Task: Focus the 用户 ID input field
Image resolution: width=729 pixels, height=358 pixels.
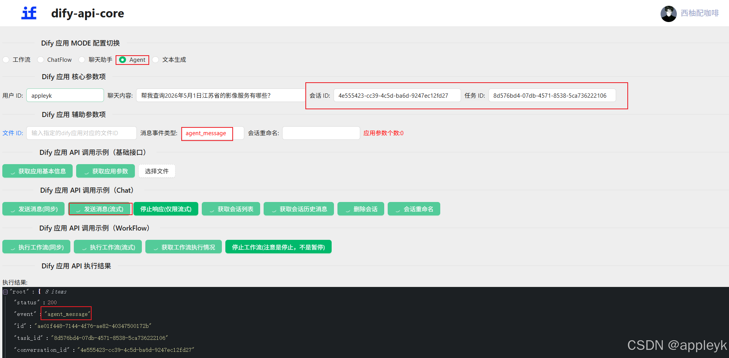Action: pyautogui.click(x=65, y=95)
